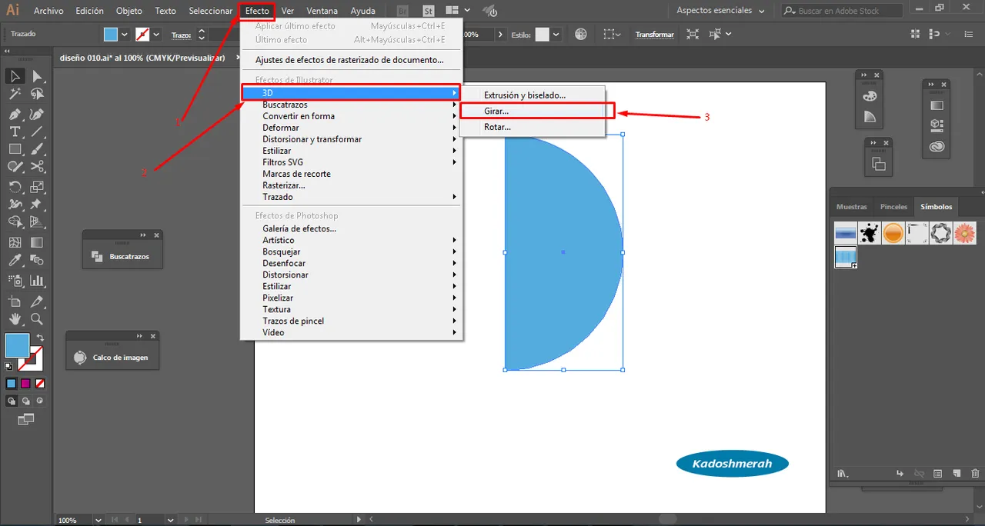Click the Transformar link in control bar
The image size is (985, 526).
coord(654,35)
